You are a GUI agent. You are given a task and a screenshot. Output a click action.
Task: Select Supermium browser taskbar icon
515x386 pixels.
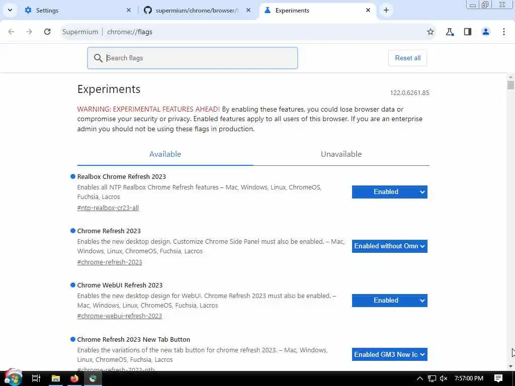93,378
